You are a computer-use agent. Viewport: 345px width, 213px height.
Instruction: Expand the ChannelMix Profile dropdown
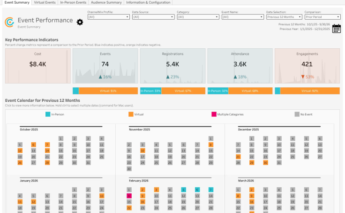(x=108, y=17)
